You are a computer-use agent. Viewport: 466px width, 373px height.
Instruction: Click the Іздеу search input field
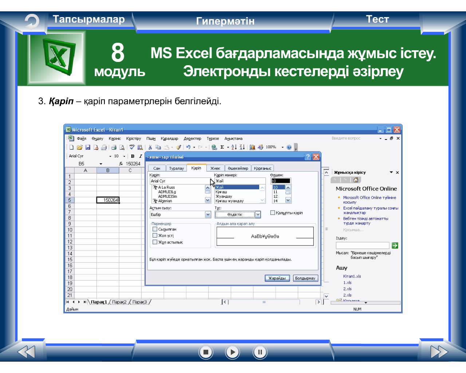[x=362, y=246]
